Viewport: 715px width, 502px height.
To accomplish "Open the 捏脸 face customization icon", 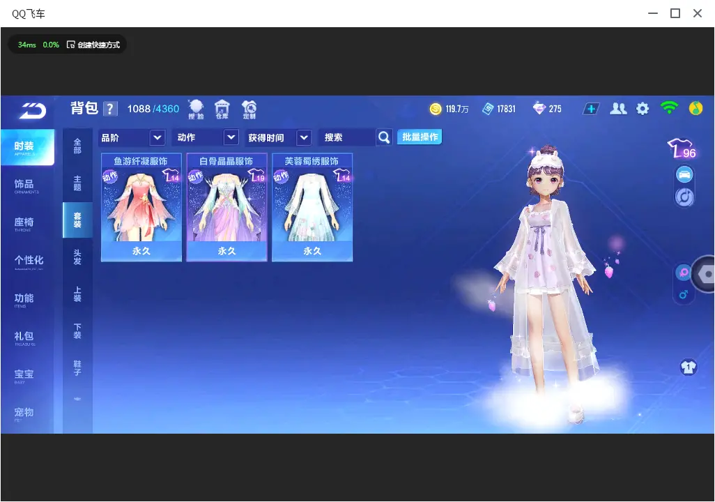I will coord(196,109).
